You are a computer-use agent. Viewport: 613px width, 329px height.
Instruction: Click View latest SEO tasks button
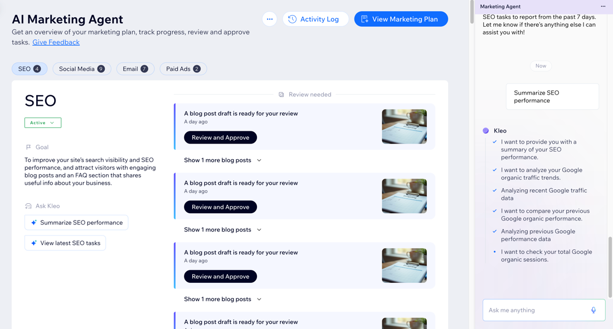pyautogui.click(x=65, y=243)
